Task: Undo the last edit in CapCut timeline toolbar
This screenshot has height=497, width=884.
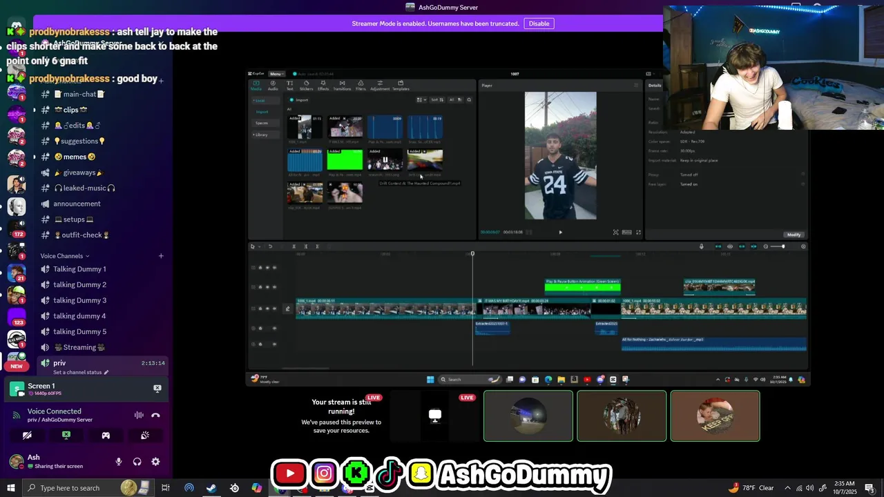Action: coord(270,246)
